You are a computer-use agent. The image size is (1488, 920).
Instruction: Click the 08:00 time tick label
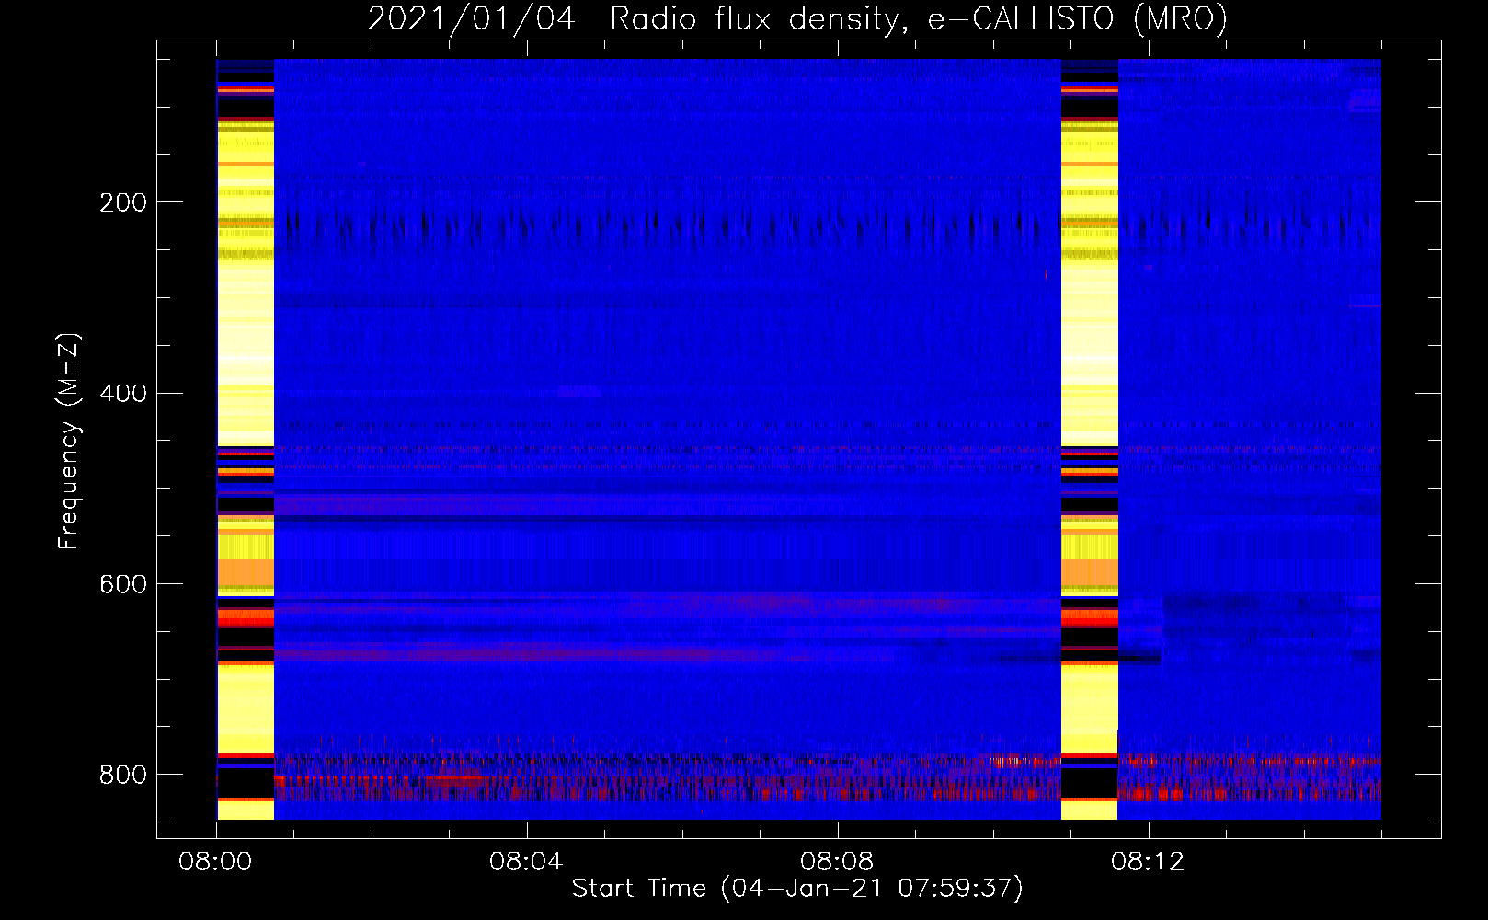215,862
